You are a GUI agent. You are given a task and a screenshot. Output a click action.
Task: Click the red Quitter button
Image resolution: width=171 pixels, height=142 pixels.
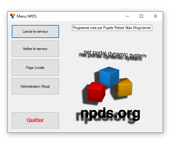(35, 120)
